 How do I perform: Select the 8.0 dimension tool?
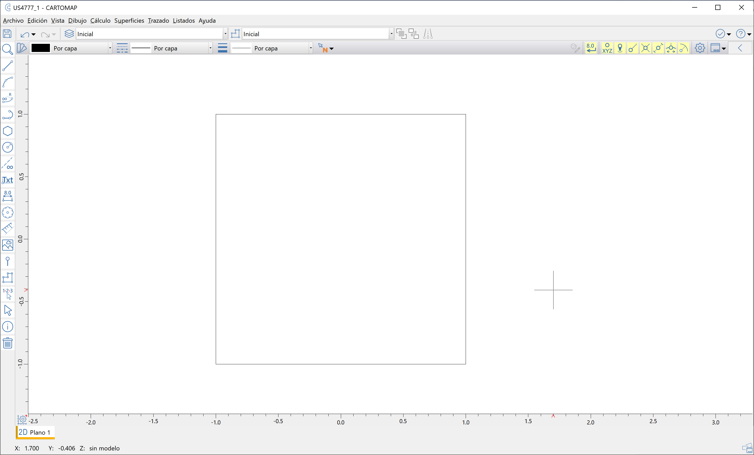(8, 196)
